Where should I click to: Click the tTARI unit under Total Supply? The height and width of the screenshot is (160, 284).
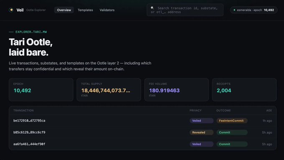pyautogui.click(x=84, y=96)
